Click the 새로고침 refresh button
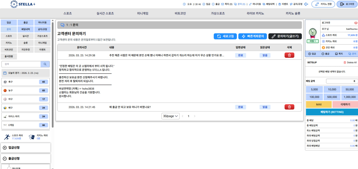Image resolution: width=358 pixels, height=169 pixels. click(x=225, y=36)
